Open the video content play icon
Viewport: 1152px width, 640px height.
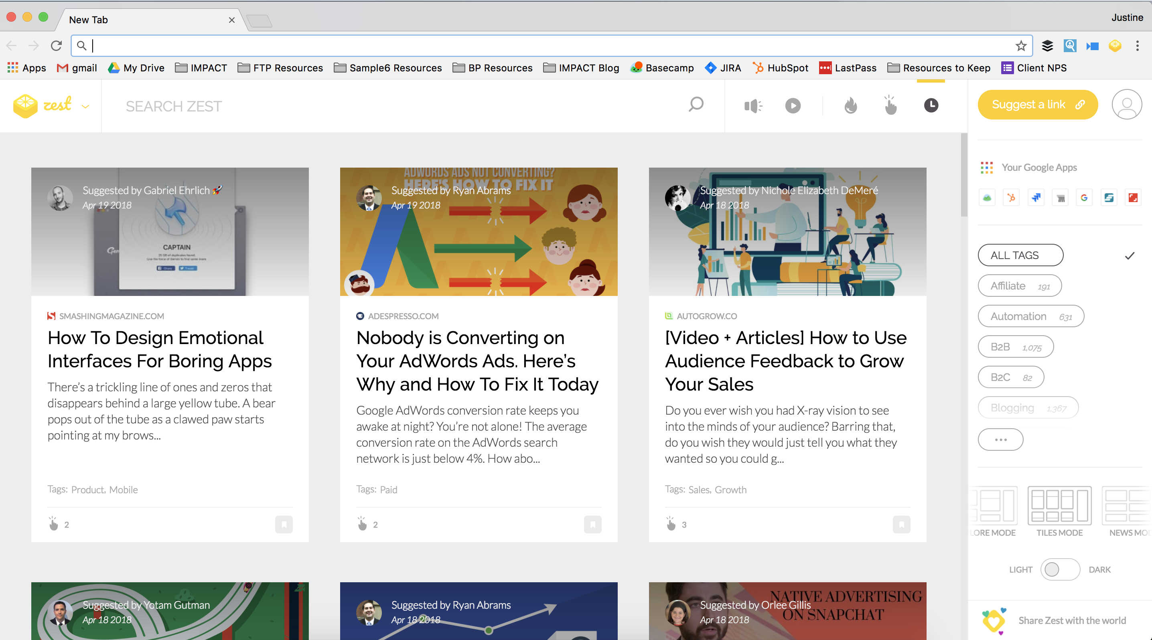tap(793, 106)
